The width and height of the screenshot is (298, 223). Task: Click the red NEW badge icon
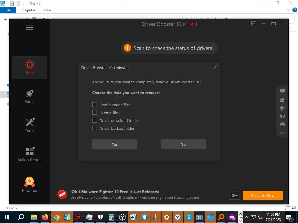click(x=62, y=195)
